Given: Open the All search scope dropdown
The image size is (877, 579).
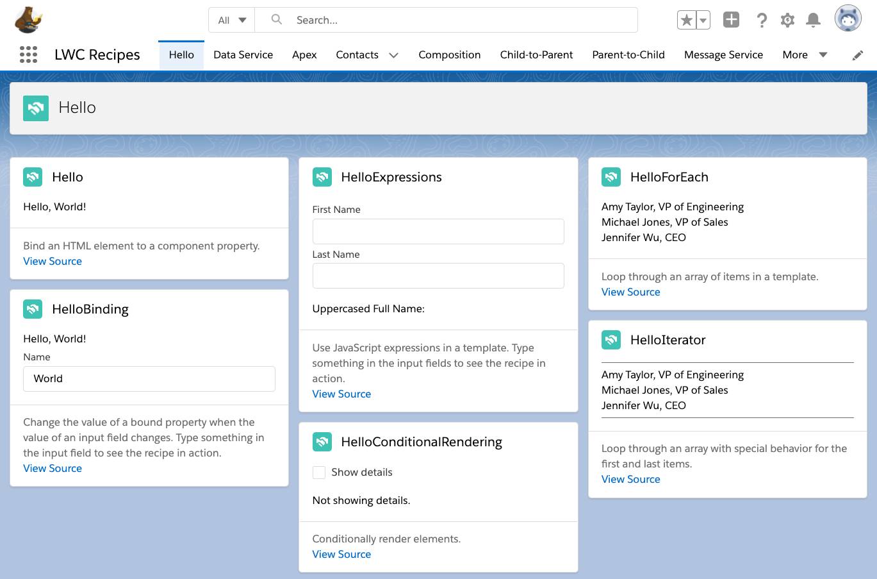Looking at the screenshot, I should tap(231, 20).
